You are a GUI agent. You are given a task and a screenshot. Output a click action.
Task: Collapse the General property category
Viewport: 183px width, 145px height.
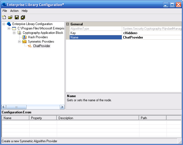pos(68,24)
